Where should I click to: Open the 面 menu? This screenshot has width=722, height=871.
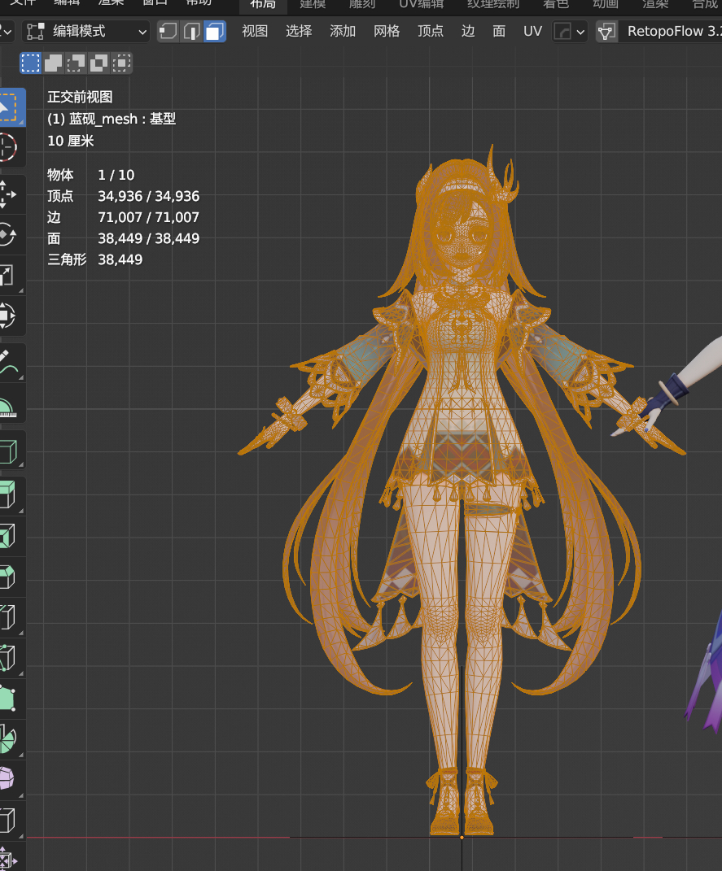pos(499,31)
